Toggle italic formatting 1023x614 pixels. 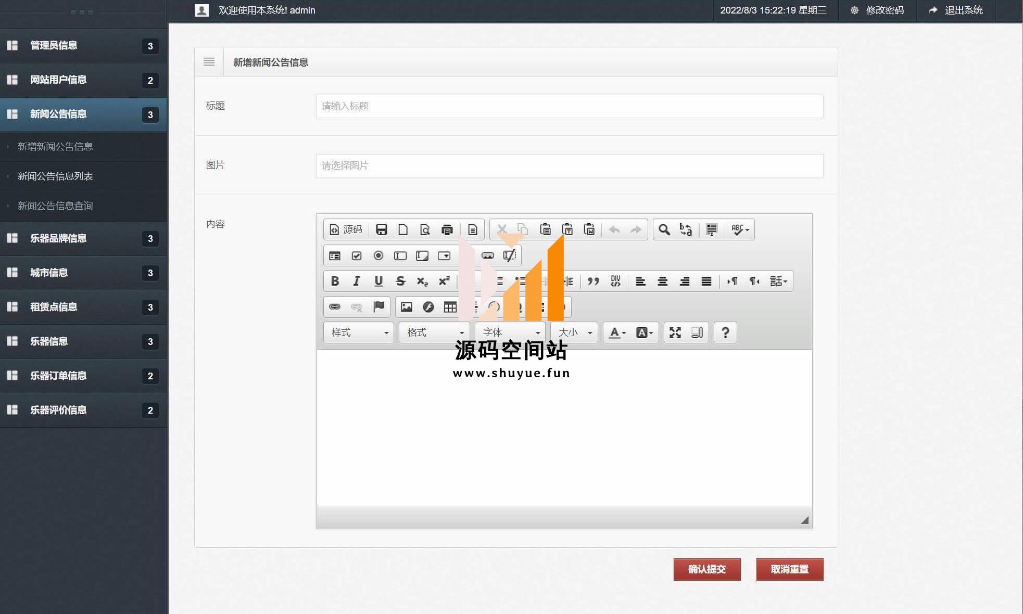point(357,281)
